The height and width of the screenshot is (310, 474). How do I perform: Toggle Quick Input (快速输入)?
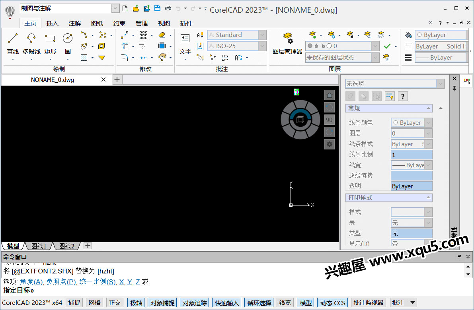point(227,303)
